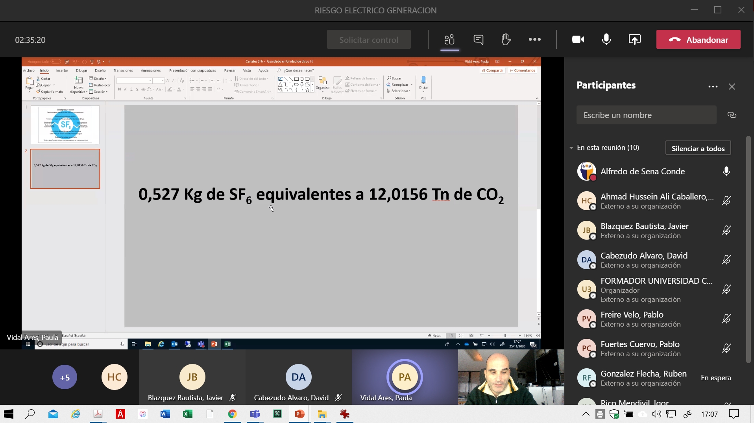Open Windows search magnifier icon

pos(30,414)
